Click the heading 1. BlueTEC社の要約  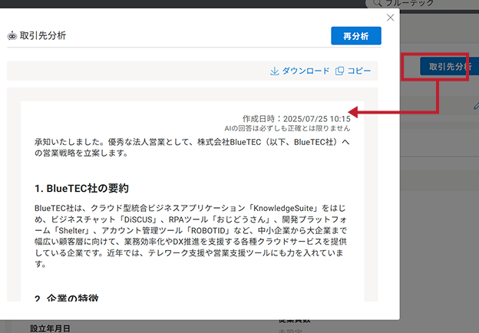(x=81, y=188)
